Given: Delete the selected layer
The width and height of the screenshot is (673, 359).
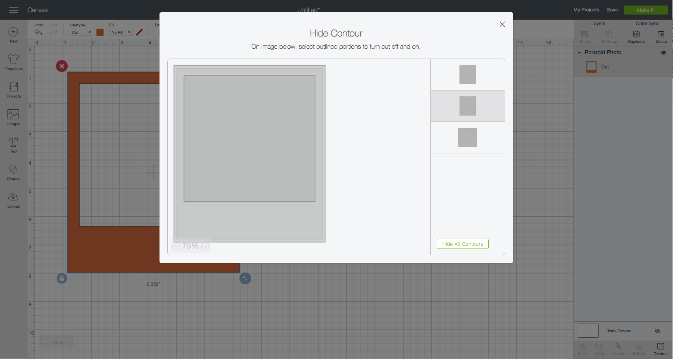Looking at the screenshot, I should coord(661,36).
